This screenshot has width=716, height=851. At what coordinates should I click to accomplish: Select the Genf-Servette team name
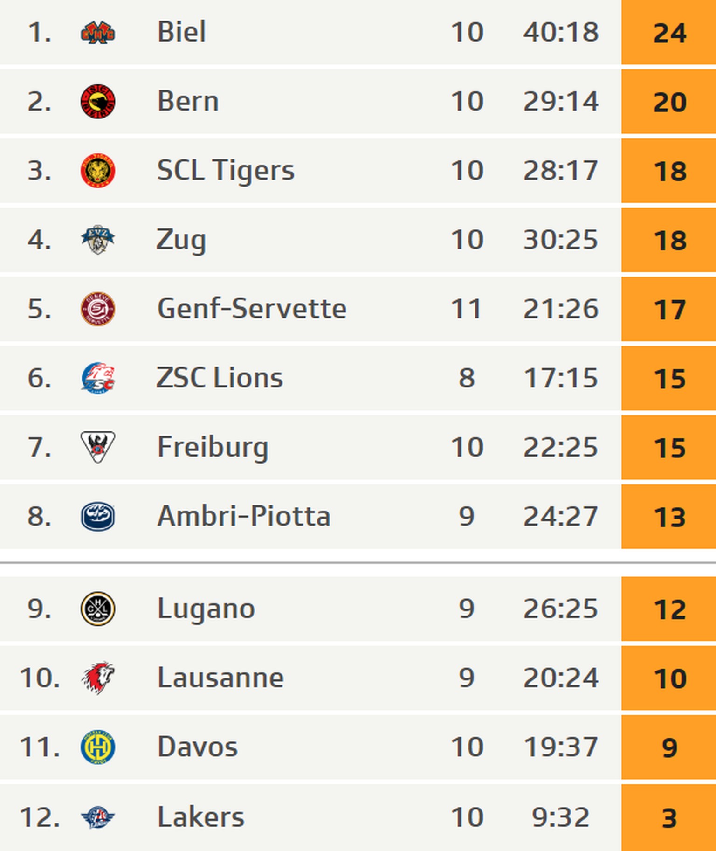tap(252, 309)
